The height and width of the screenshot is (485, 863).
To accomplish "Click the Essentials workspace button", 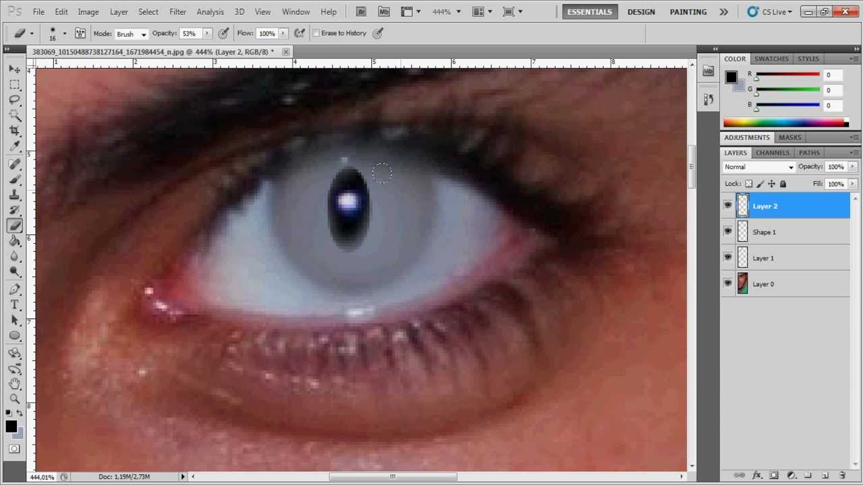I will pos(590,12).
